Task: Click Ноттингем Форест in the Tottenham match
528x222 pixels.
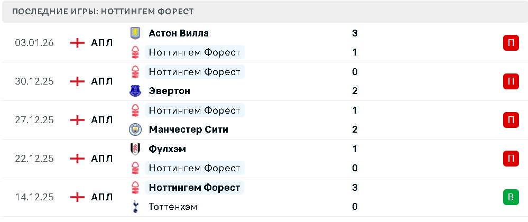Action: pyautogui.click(x=194, y=188)
